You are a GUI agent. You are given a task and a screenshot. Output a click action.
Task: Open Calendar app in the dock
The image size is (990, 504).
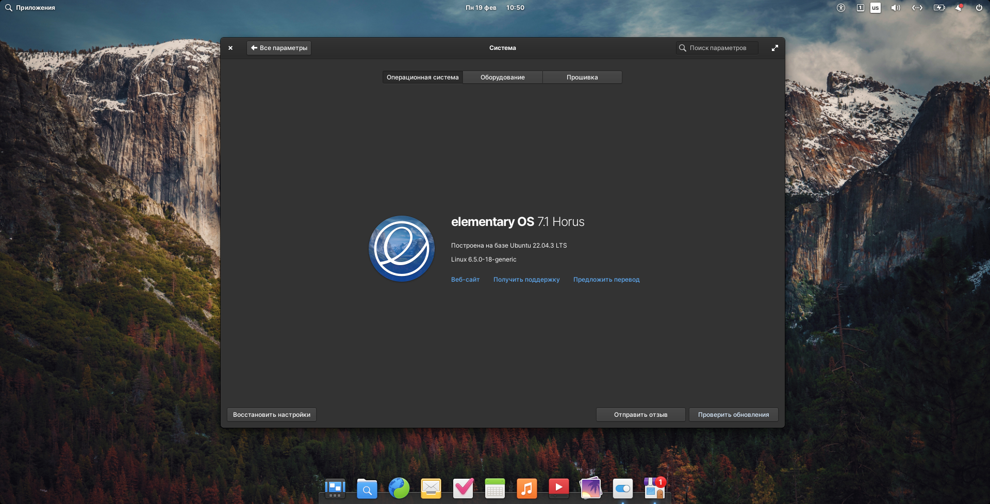click(x=495, y=488)
